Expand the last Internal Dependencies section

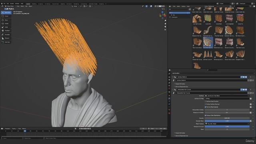tap(181, 136)
